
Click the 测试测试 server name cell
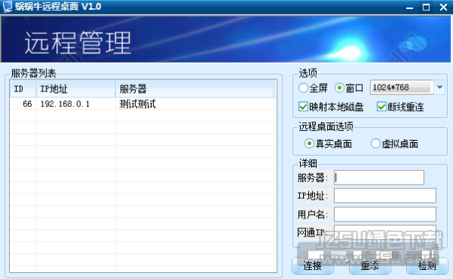pyautogui.click(x=138, y=104)
